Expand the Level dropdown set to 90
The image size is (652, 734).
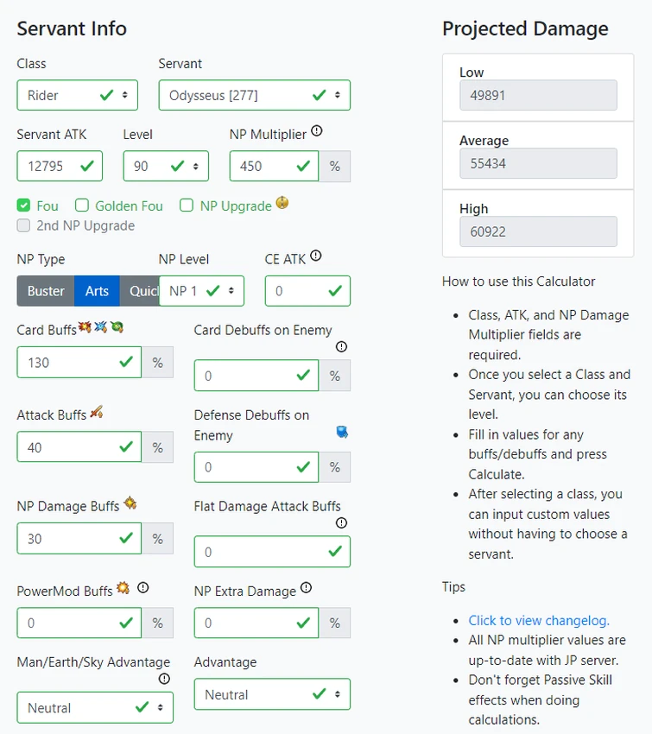click(x=166, y=166)
